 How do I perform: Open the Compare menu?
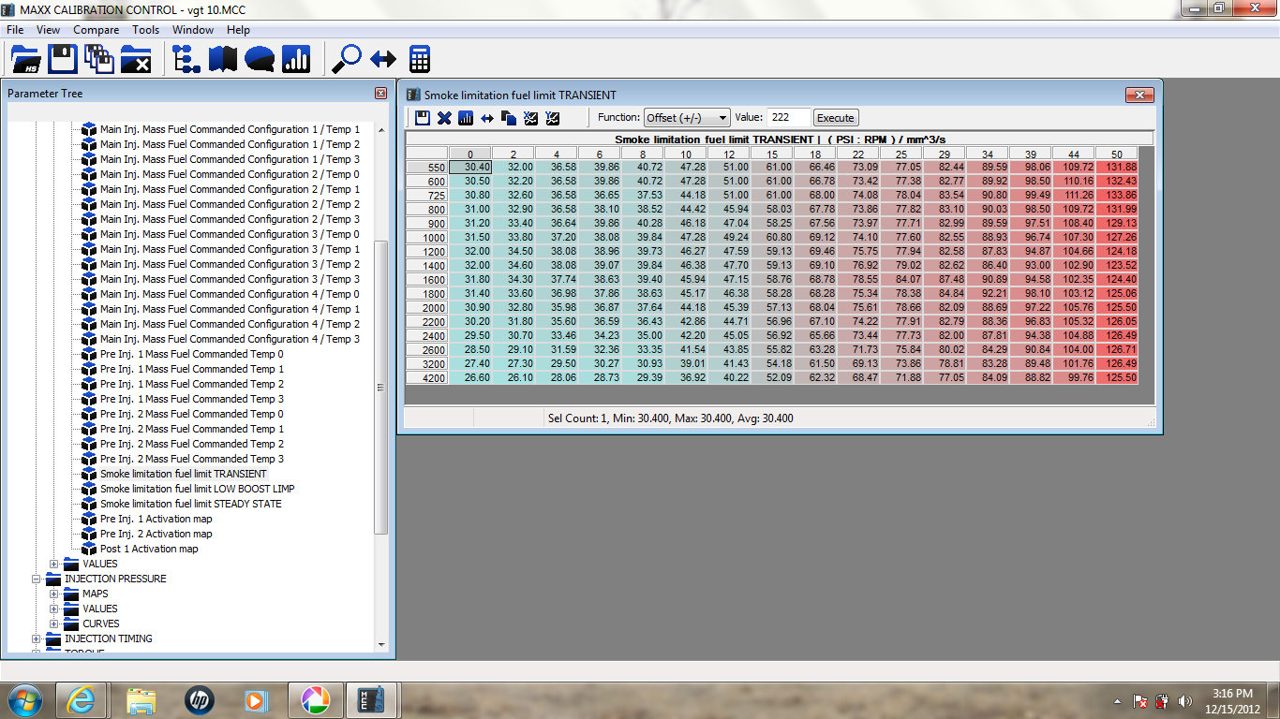coord(97,30)
